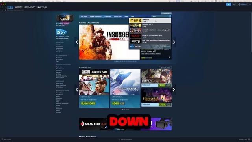Switch to the LIBRARY tab
This screenshot has width=252, height=142.
(19, 7)
